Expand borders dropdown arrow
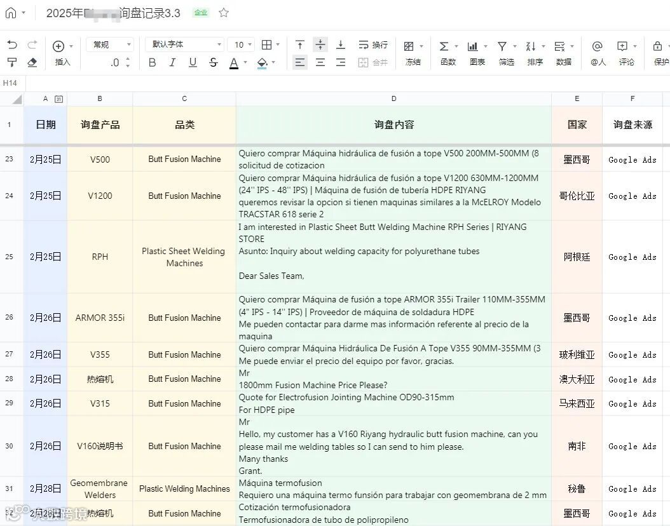670x526 pixels. (x=278, y=44)
